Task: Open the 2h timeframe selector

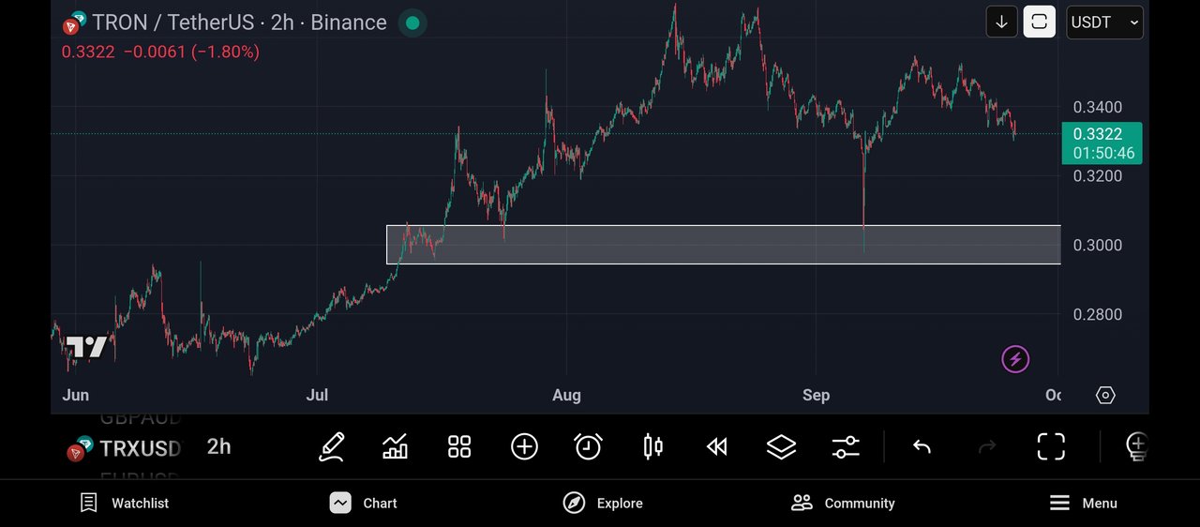Action: point(218,447)
